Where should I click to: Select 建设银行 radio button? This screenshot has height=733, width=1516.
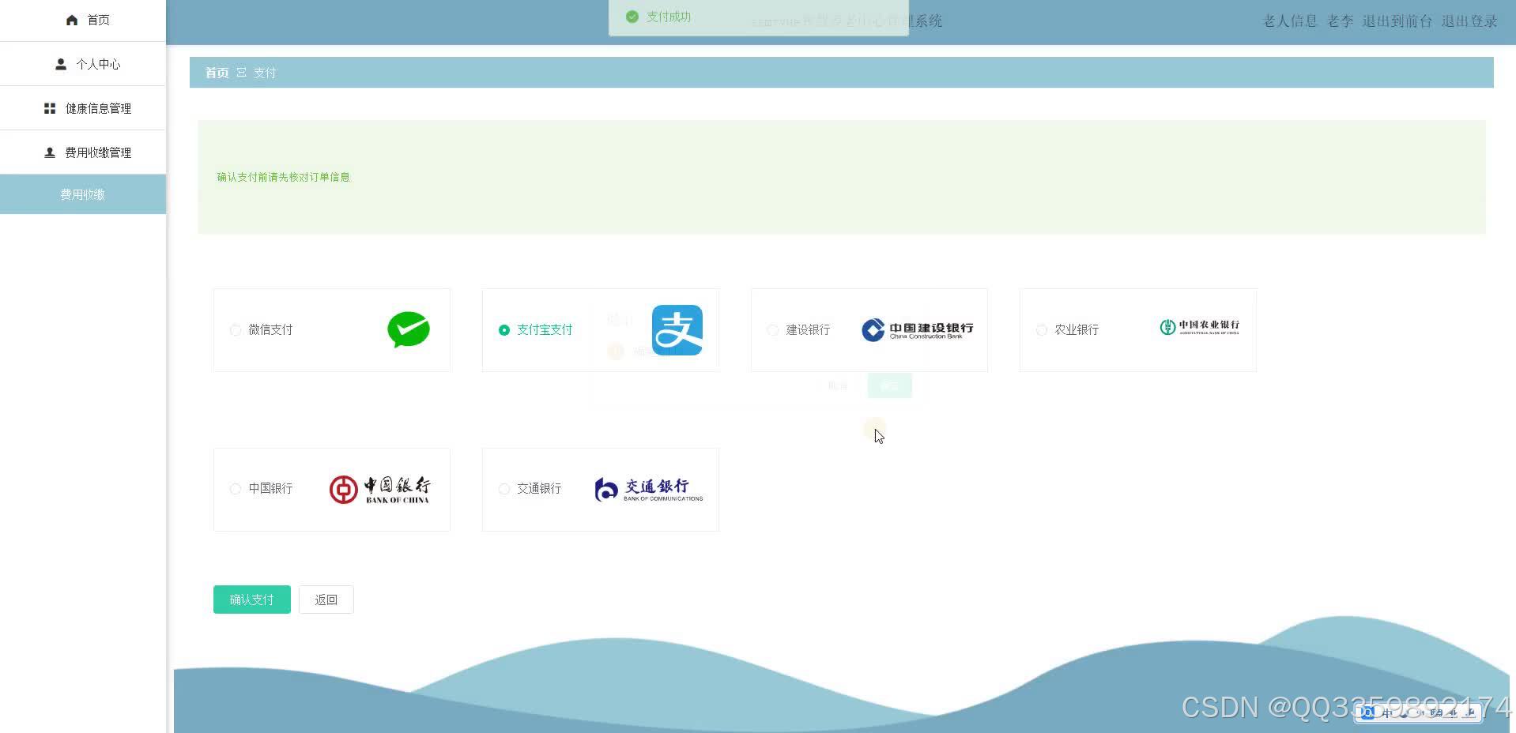coord(773,330)
